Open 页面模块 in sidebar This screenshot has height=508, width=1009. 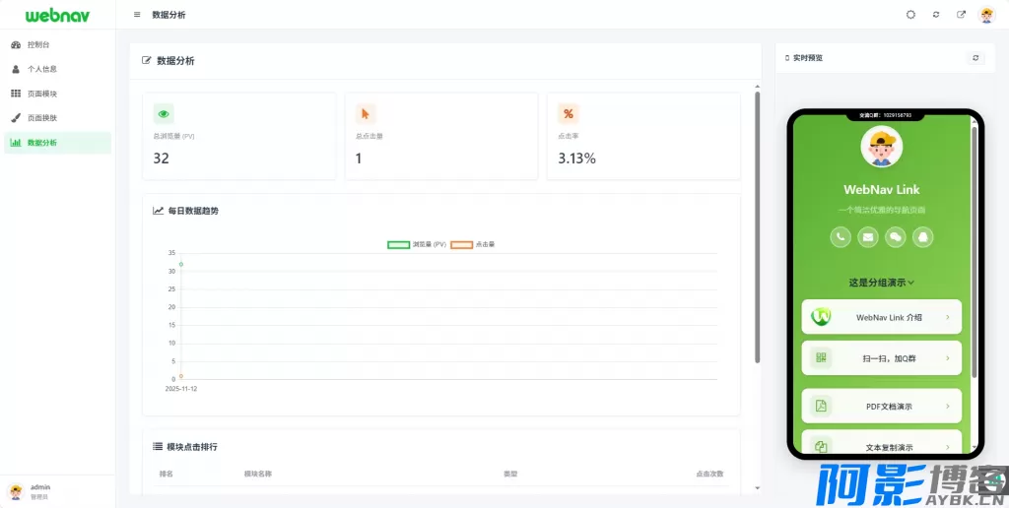[x=41, y=94]
